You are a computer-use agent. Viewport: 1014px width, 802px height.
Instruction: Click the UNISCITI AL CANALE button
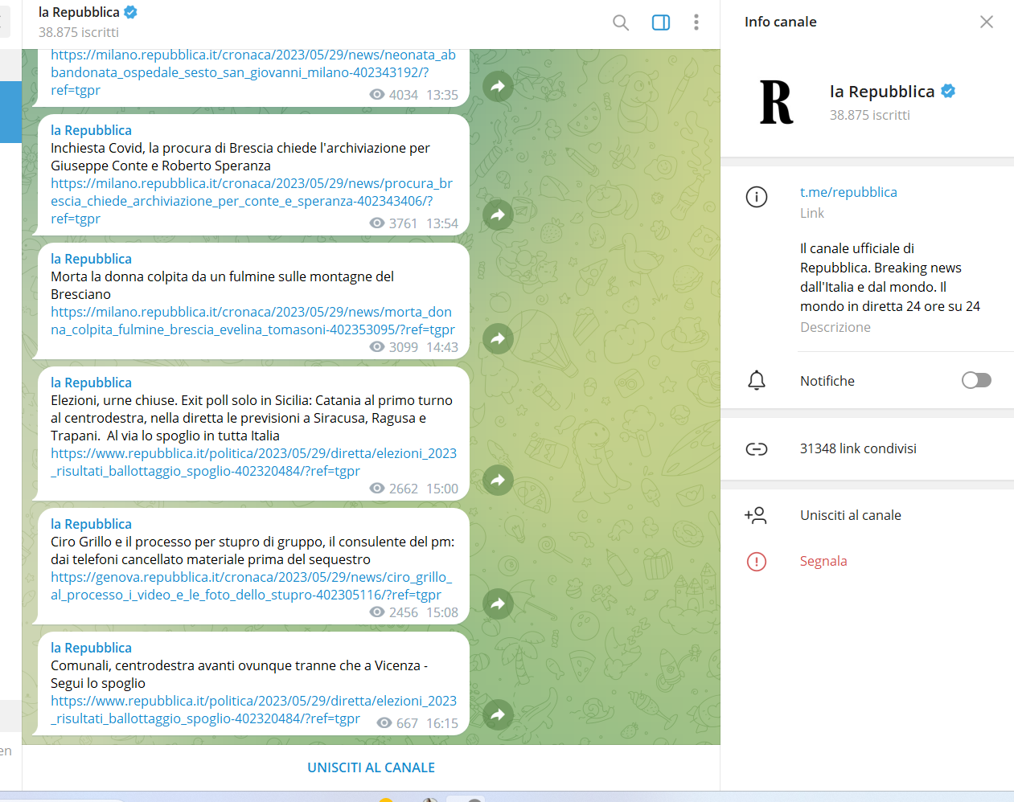click(371, 767)
